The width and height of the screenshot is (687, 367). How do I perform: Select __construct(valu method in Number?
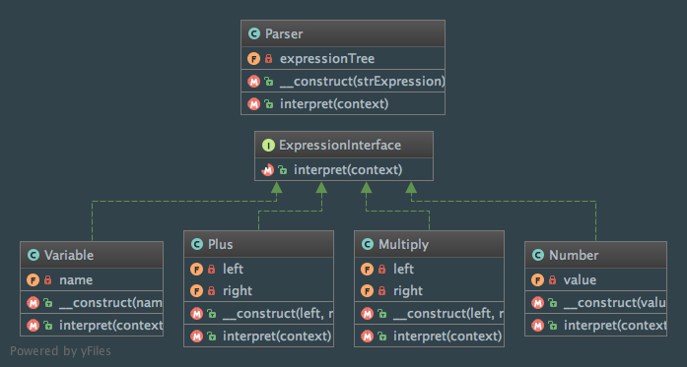(x=596, y=303)
